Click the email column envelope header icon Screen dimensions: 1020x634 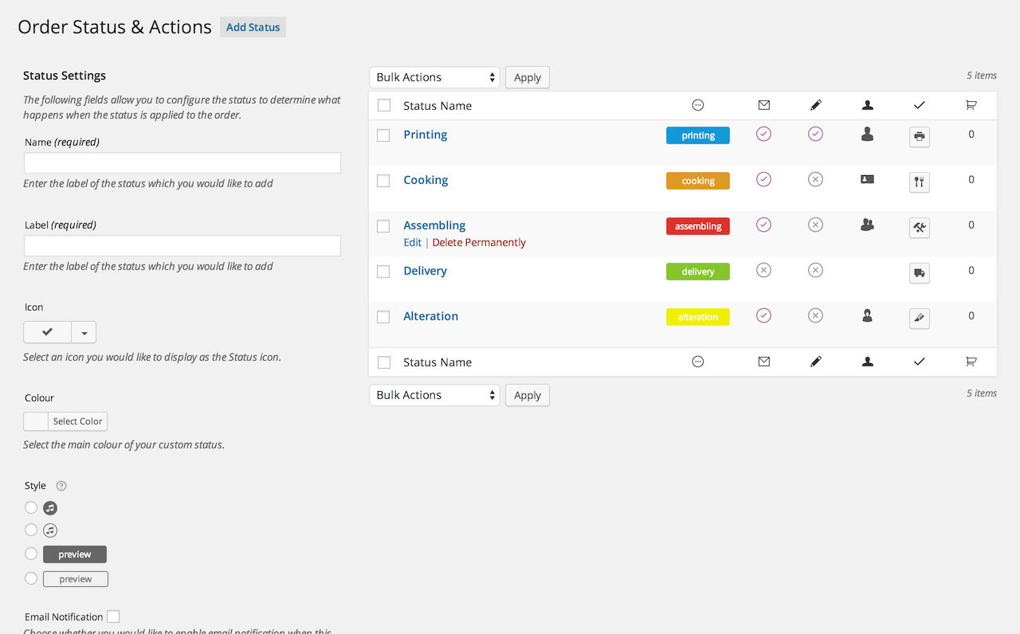click(763, 105)
